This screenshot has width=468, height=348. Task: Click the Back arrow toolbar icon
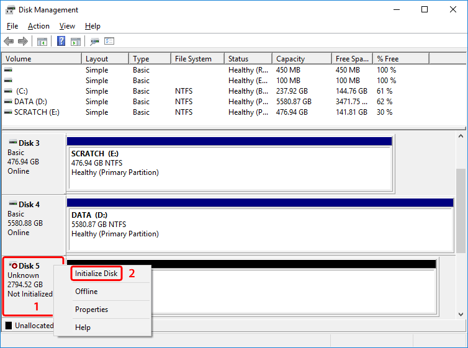[9, 42]
